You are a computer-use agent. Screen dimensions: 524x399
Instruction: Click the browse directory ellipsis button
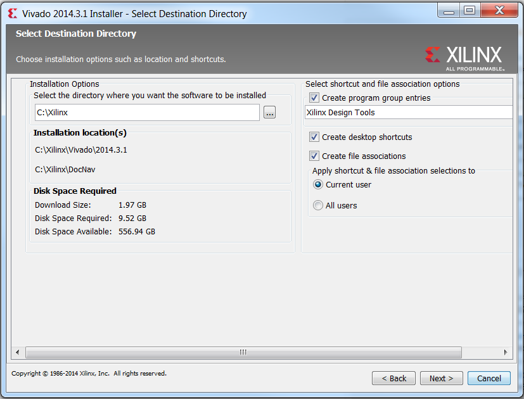269,113
